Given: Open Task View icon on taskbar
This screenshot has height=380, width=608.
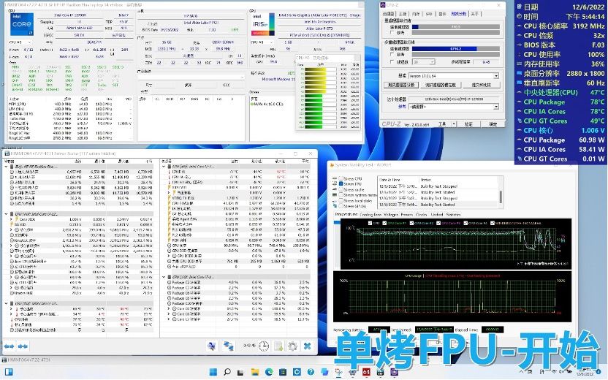Looking at the screenshot, I should pyautogui.click(x=241, y=372).
